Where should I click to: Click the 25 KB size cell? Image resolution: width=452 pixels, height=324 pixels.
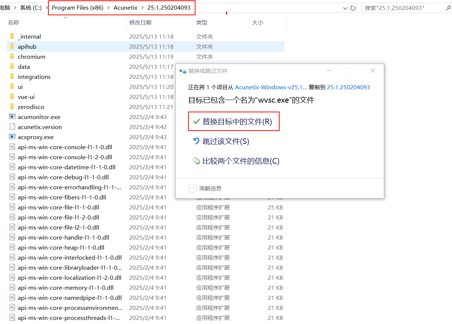pos(275,207)
